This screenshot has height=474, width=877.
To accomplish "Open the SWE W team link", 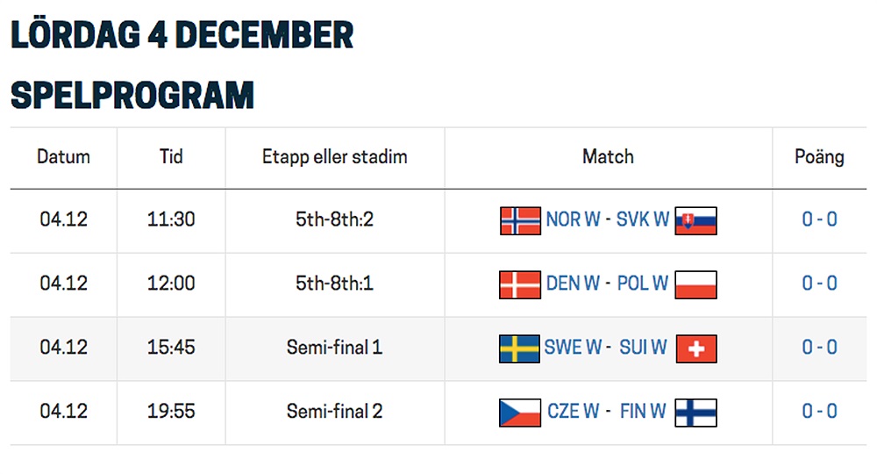I will point(573,347).
